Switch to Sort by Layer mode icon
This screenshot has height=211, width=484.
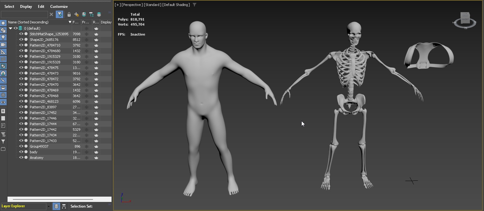click(x=56, y=206)
